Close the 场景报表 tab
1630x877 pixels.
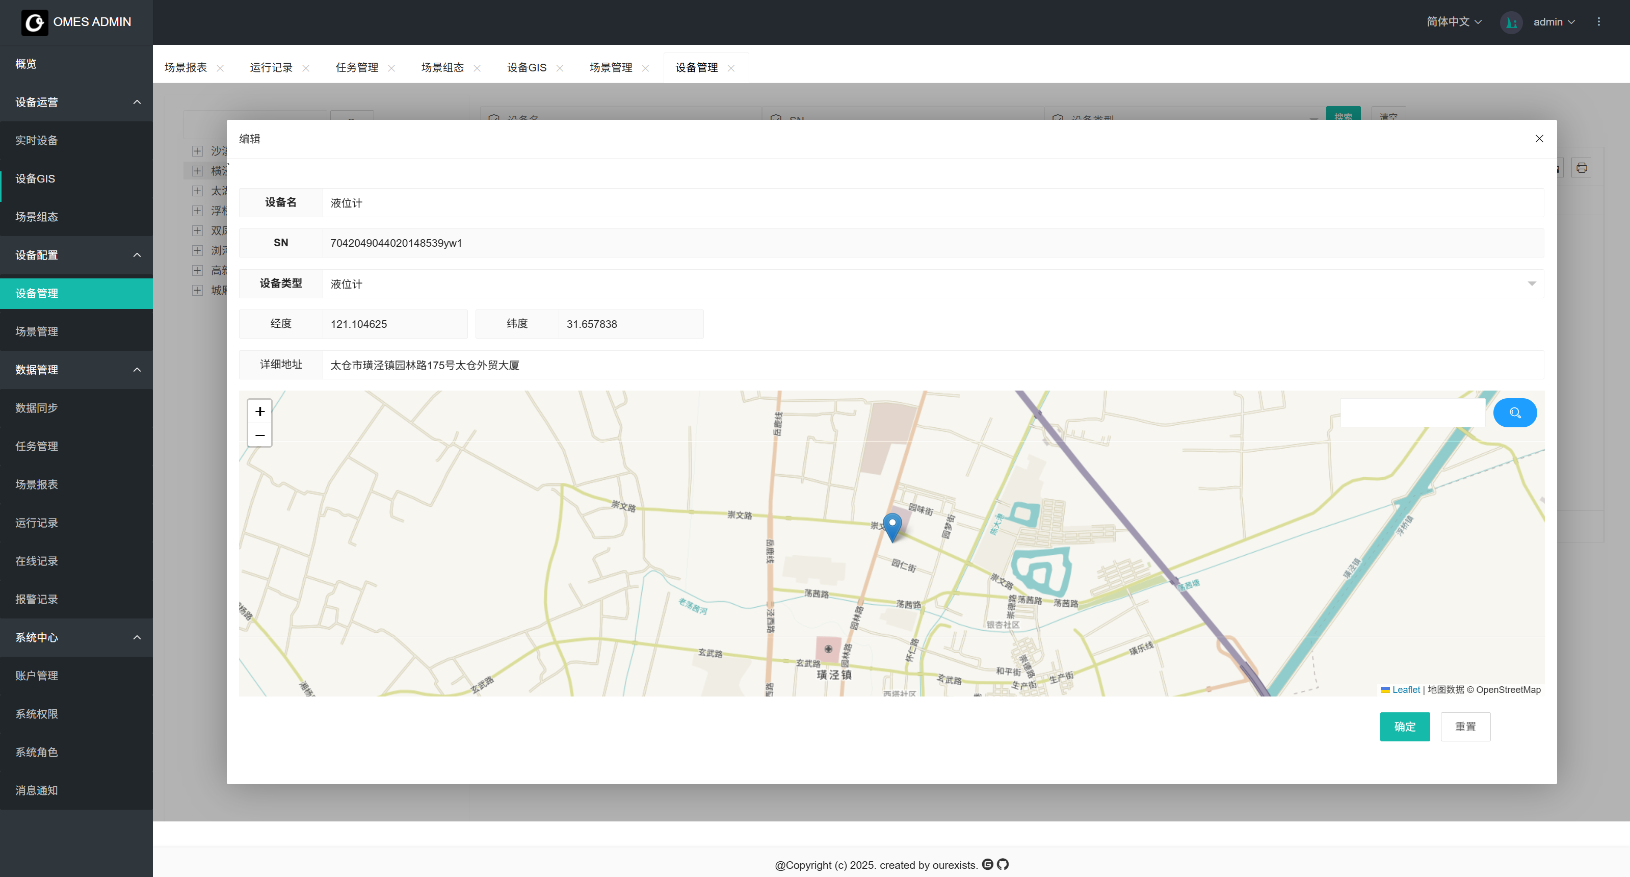point(220,68)
